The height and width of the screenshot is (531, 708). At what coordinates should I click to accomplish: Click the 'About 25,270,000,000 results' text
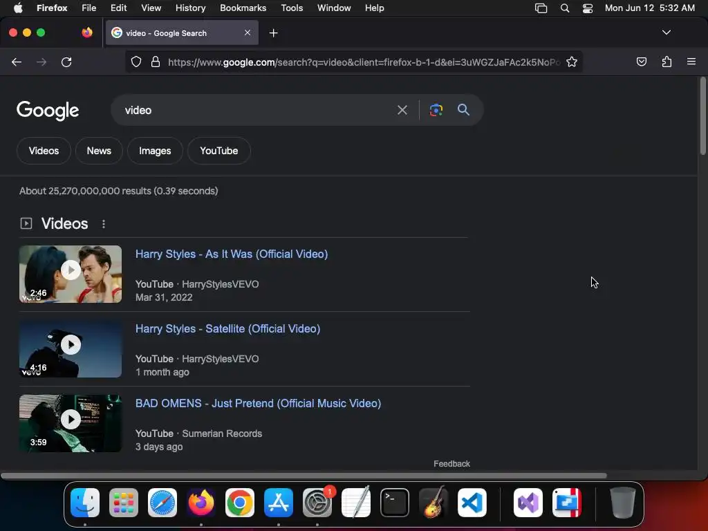pos(119,191)
